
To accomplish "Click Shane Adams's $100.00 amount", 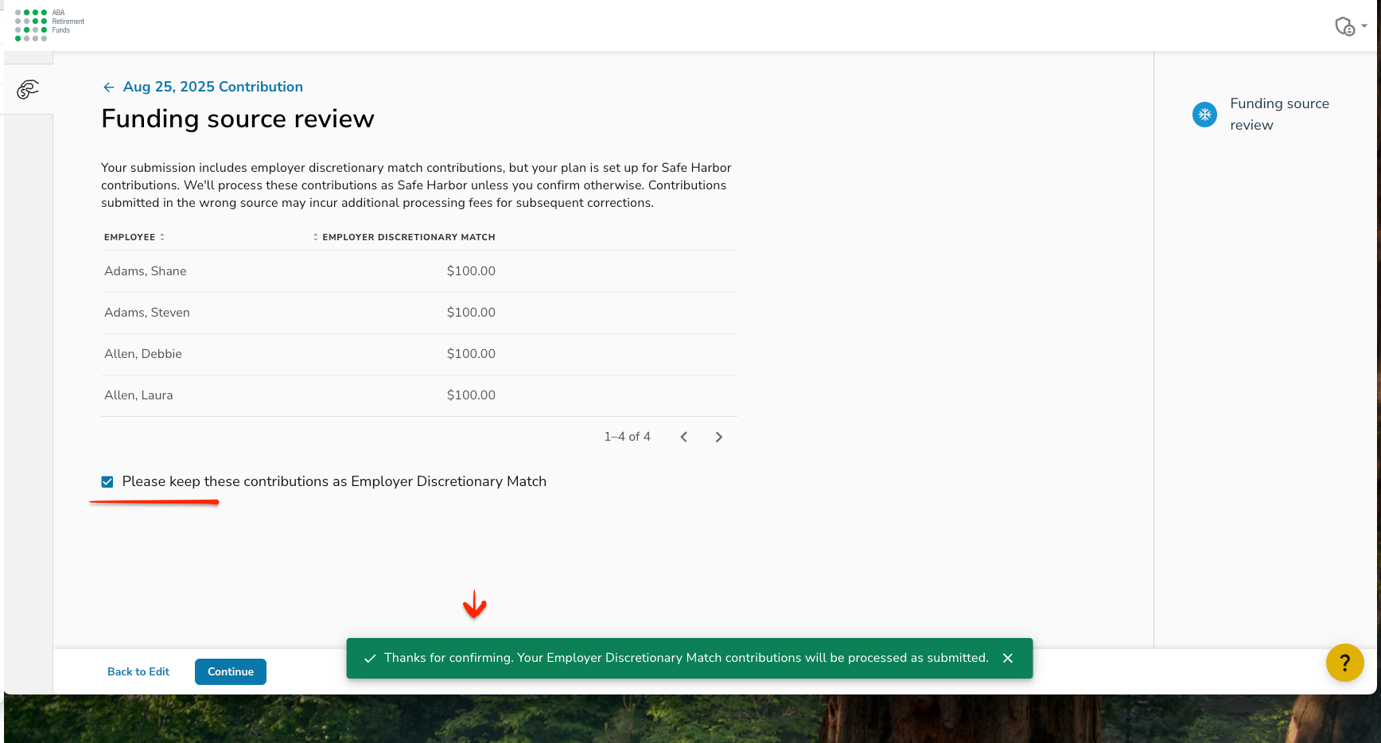I will [471, 271].
